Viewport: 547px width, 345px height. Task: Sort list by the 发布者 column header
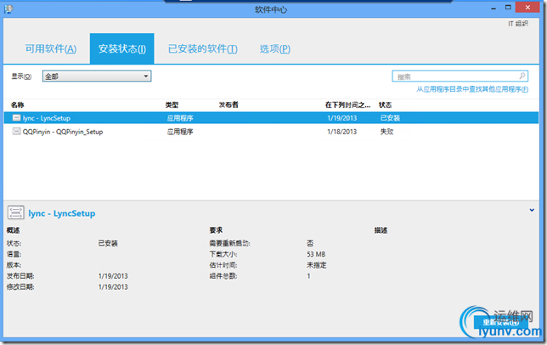click(228, 105)
